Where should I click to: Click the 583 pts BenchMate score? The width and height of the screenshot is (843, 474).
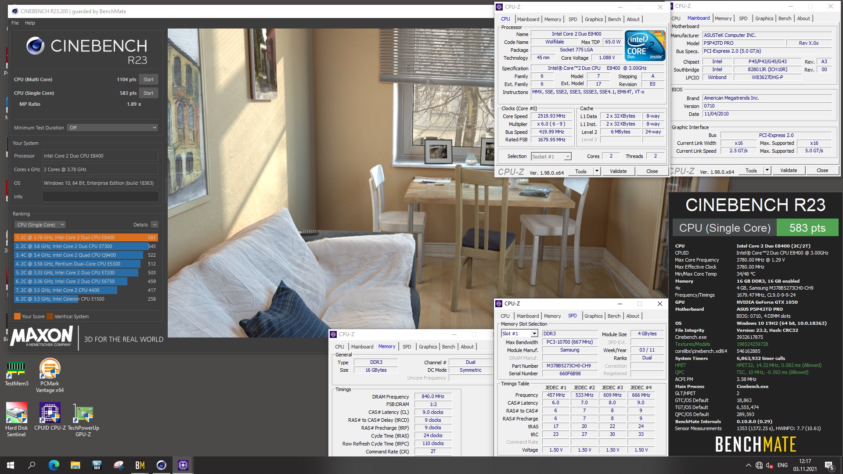point(807,228)
